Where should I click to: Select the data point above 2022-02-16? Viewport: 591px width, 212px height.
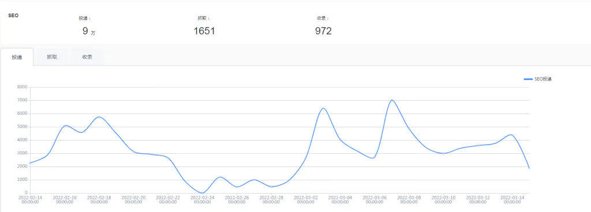click(65, 126)
